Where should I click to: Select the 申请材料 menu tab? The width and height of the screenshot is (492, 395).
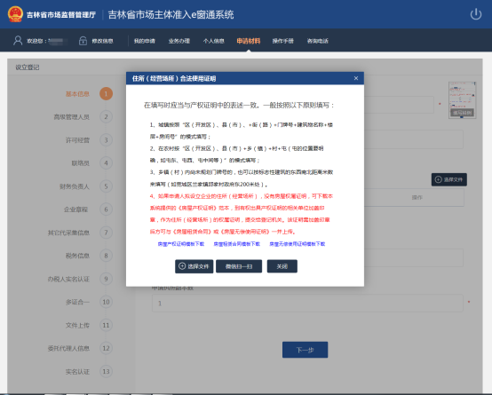[248, 41]
